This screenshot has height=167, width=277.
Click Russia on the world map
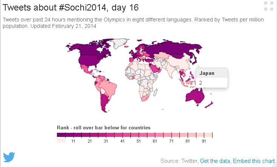pyautogui.click(x=170, y=50)
